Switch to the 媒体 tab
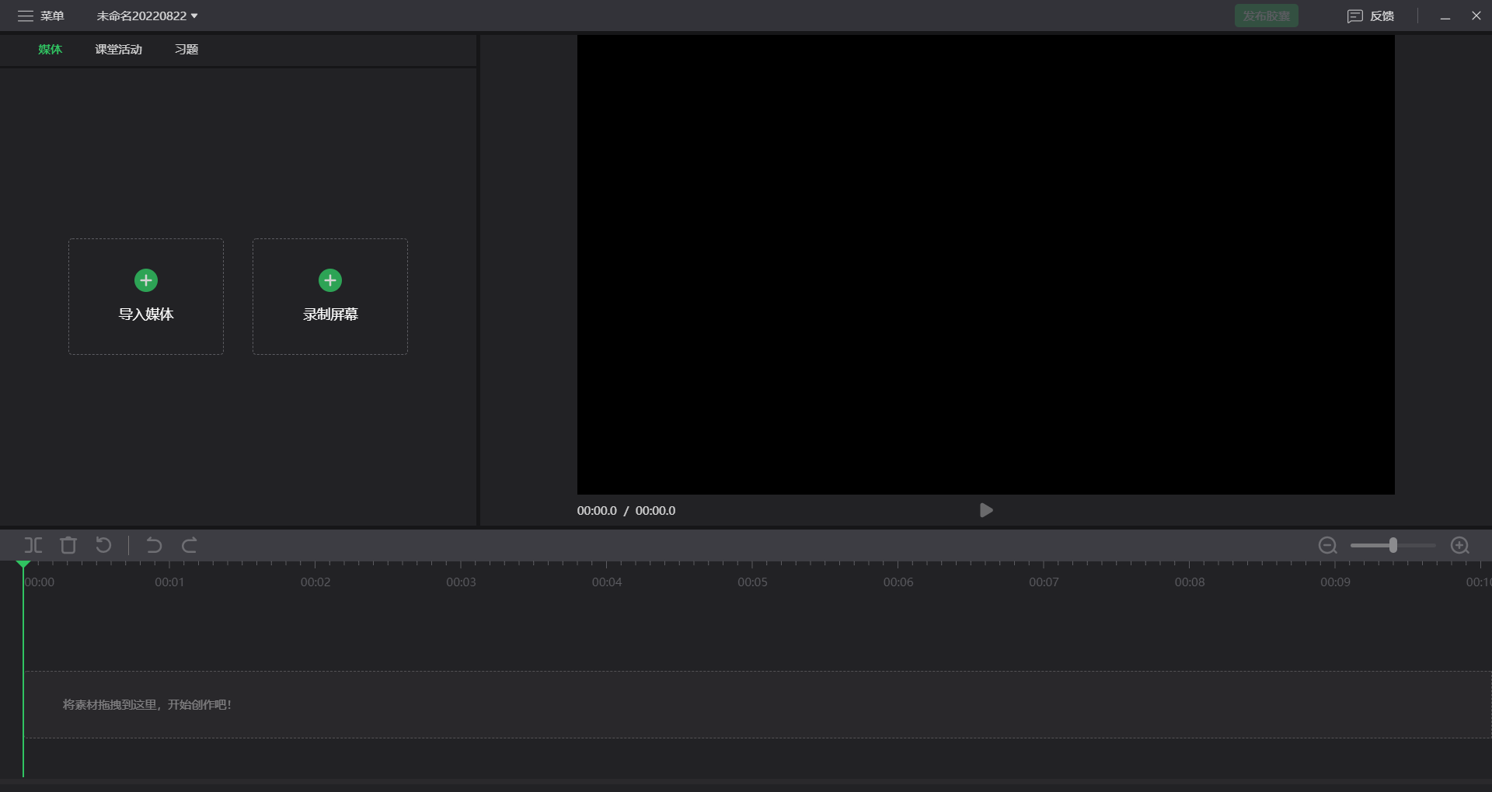The width and height of the screenshot is (1492, 792). tap(50, 49)
